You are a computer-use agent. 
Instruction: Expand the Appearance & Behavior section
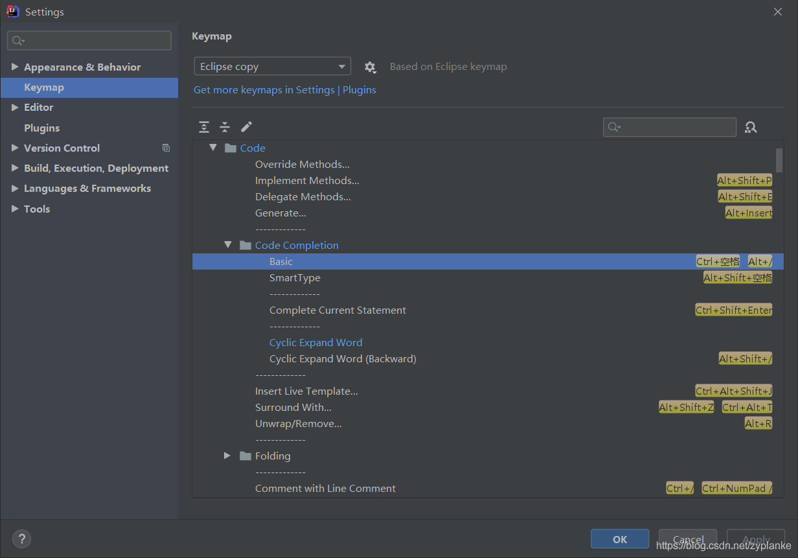[15, 66]
